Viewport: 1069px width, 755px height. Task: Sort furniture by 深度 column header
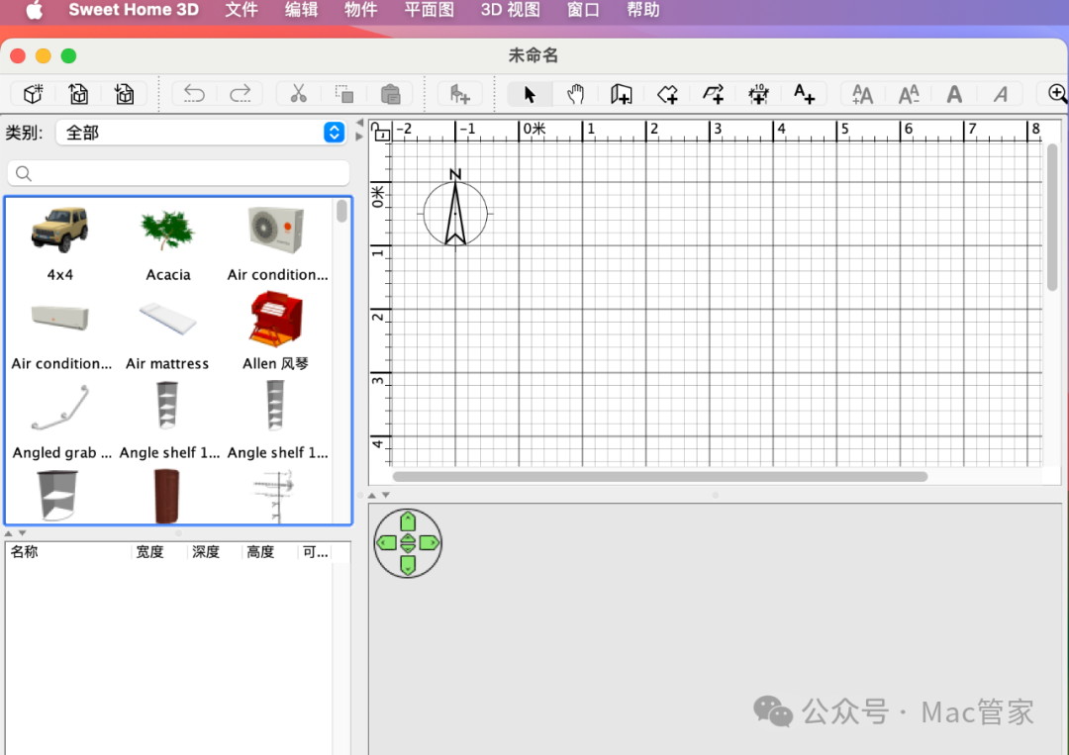[x=205, y=552]
